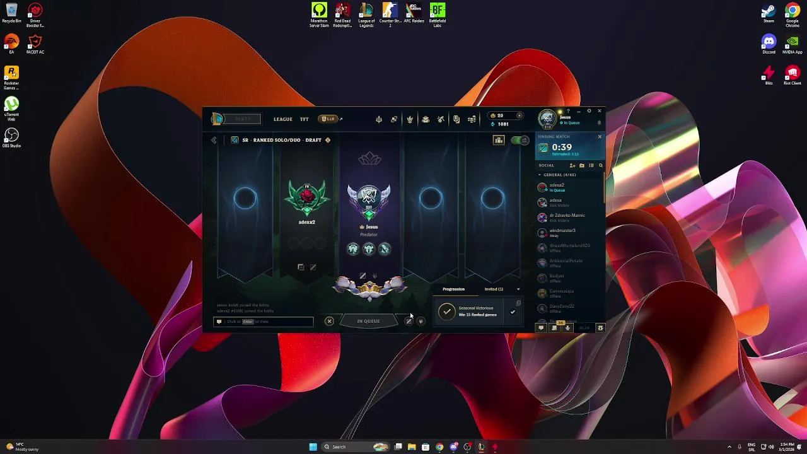The height and width of the screenshot is (454, 807).
Task: Open the Store coins-stack icon
Action: [x=472, y=119]
